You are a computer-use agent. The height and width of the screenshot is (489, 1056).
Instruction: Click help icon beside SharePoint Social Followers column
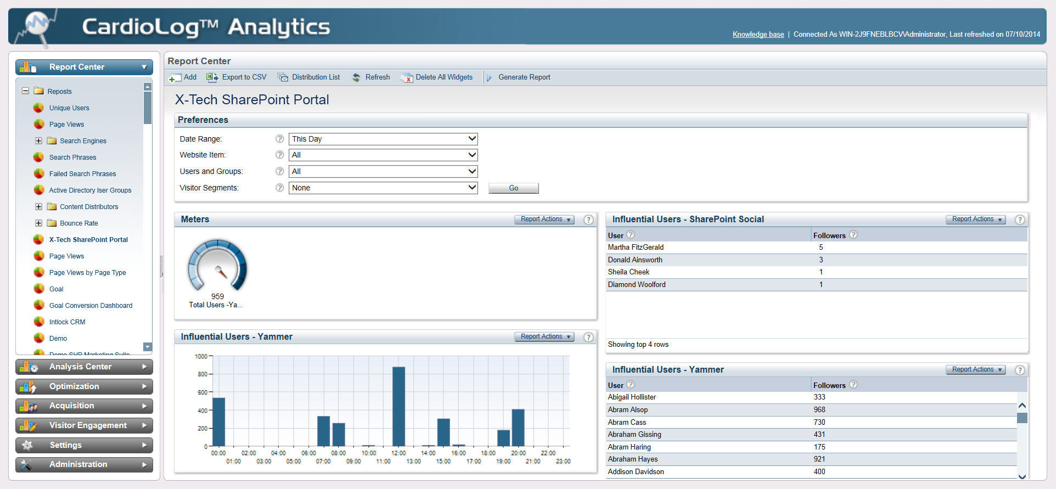(x=853, y=235)
